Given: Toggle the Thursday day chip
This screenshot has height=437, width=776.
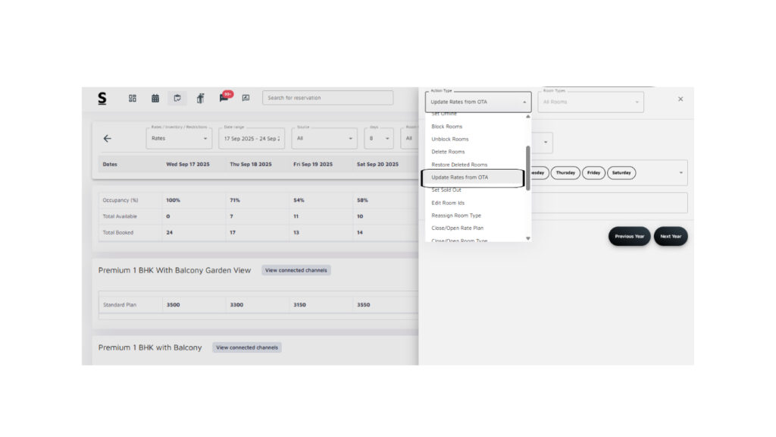Looking at the screenshot, I should [x=565, y=173].
